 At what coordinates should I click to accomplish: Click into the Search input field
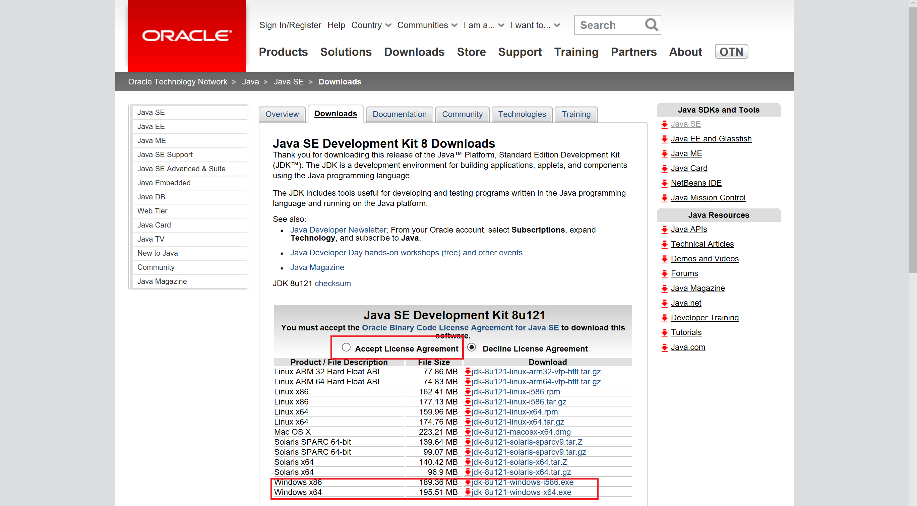[609, 25]
